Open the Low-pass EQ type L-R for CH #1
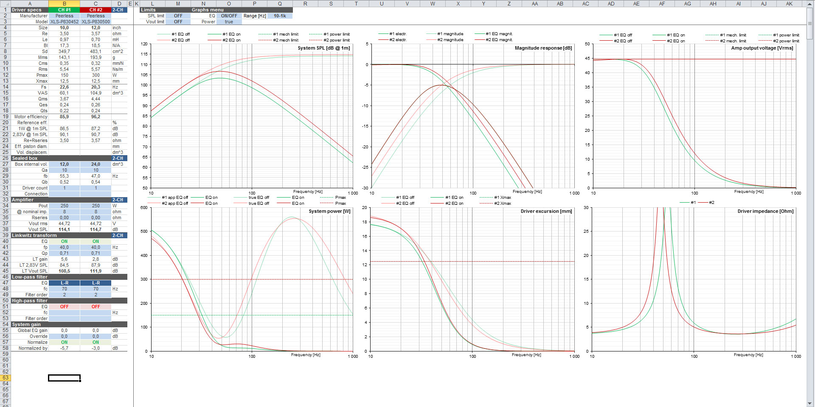Screen dimensions: 815x407 [64, 283]
